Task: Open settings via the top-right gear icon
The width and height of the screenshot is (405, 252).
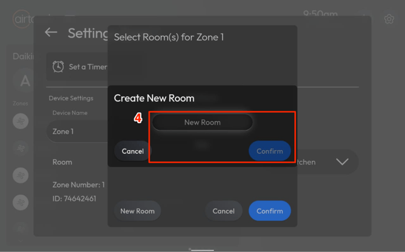Action: [389, 19]
